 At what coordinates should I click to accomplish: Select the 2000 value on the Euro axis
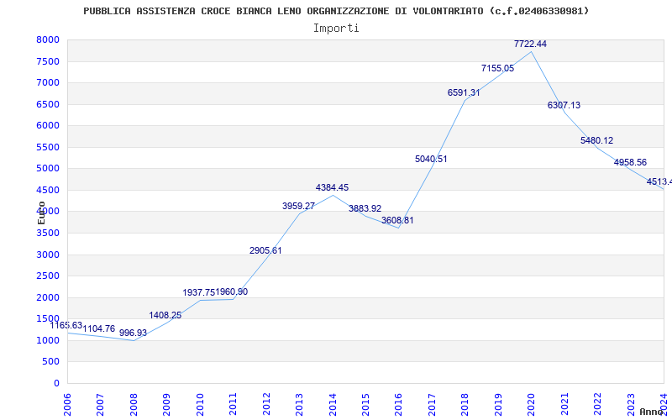point(48,297)
